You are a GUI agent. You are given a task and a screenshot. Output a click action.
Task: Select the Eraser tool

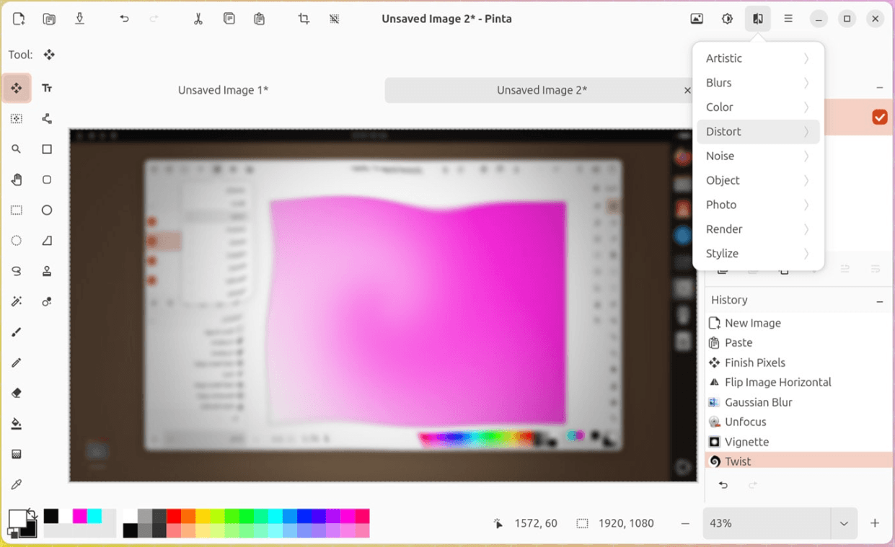[17, 393]
